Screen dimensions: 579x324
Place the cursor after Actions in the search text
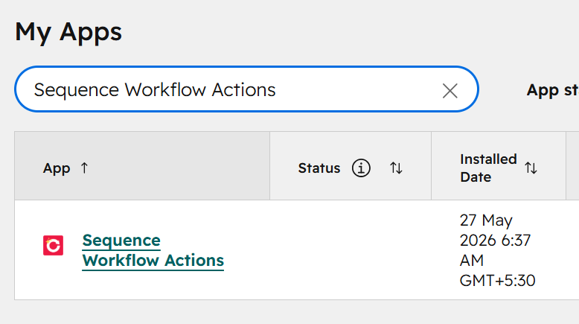tap(276, 90)
